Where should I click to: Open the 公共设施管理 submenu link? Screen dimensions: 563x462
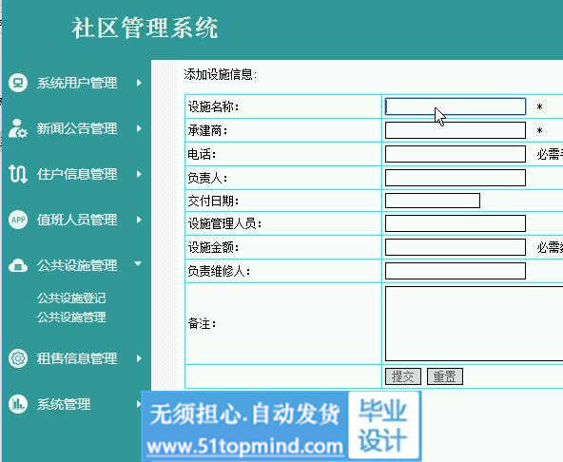pyautogui.click(x=71, y=317)
